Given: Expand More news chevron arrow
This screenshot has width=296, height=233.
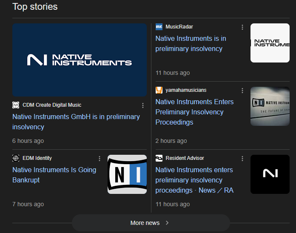Looking at the screenshot, I should point(167,223).
